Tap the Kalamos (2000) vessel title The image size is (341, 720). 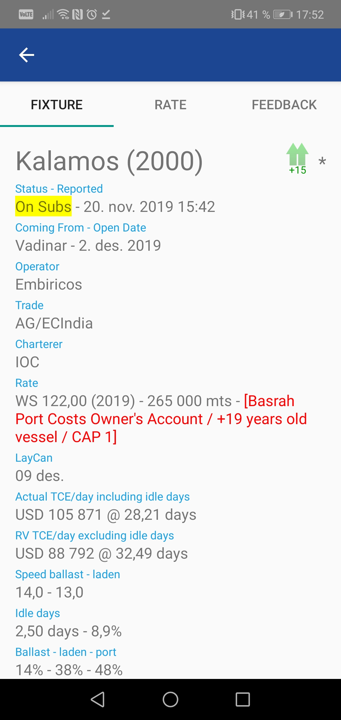pos(109,161)
